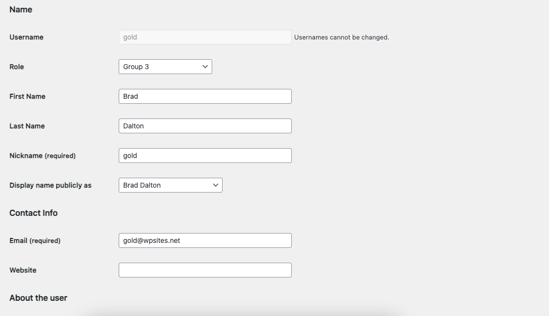
Task: Click the Nickname input field
Action: [x=205, y=156]
